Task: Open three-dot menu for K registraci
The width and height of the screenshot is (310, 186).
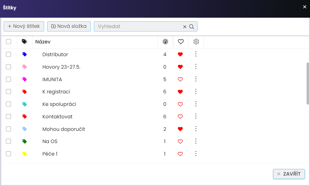Action: (x=196, y=92)
